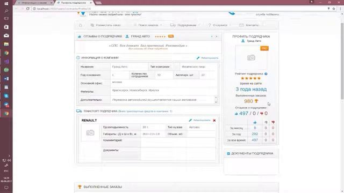The image size is (344, 193).
Task: Delete the RENAULT vehicle with red cross
Action: [214, 120]
